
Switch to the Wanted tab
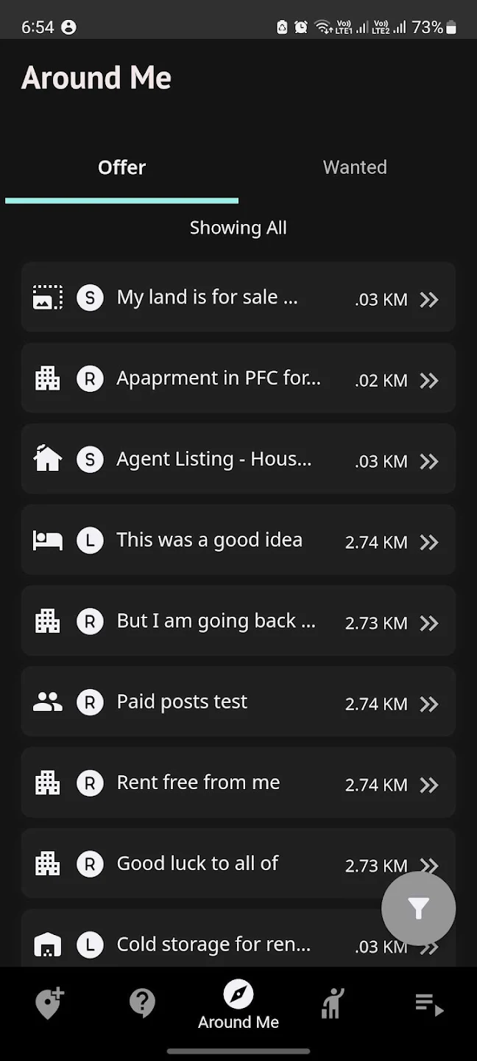[x=355, y=167]
